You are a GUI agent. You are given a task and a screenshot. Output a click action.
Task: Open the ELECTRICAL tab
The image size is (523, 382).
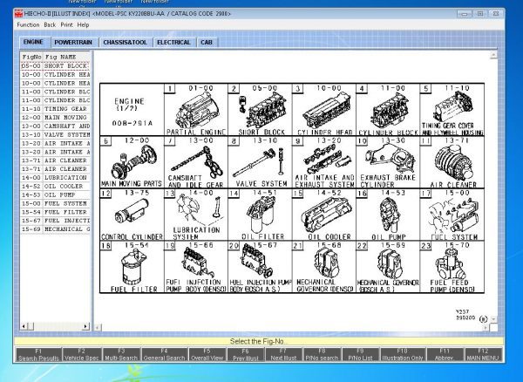click(173, 43)
